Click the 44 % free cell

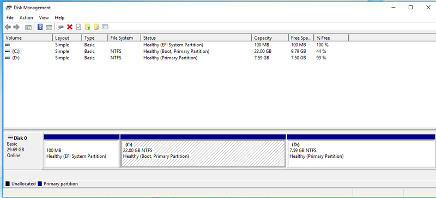pos(321,51)
